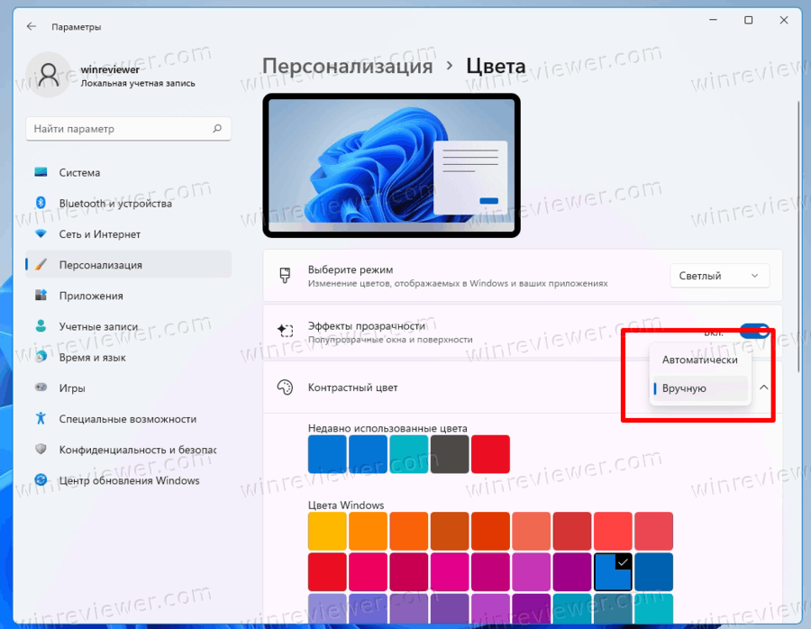The image size is (811, 629).
Task: Click the Игры controller icon
Action: click(41, 387)
